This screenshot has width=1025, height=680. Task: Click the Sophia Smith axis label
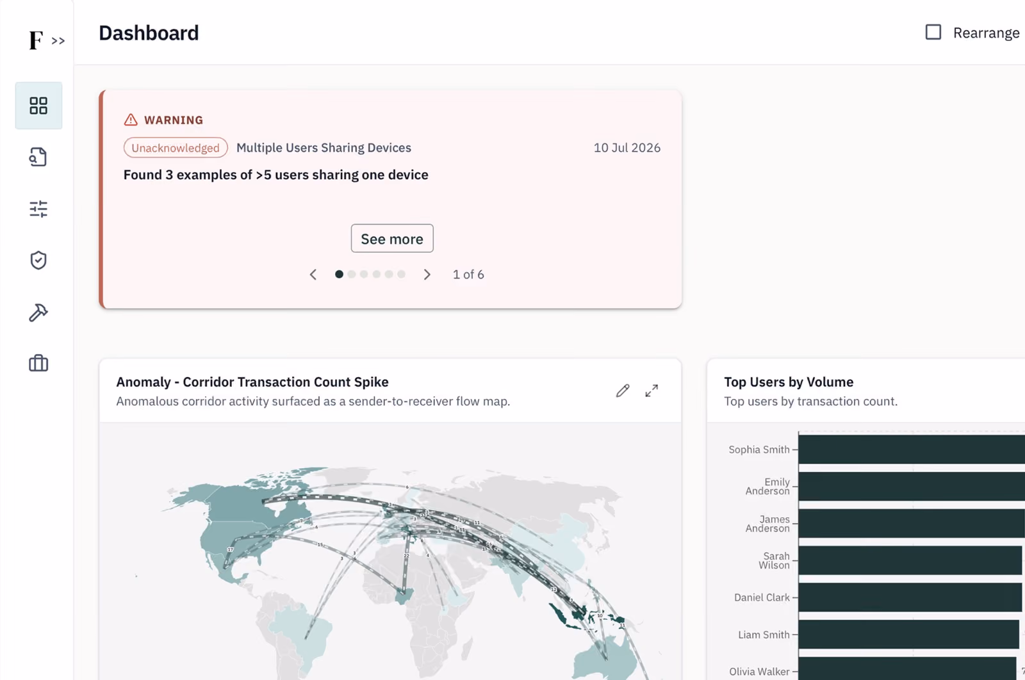[x=759, y=449]
